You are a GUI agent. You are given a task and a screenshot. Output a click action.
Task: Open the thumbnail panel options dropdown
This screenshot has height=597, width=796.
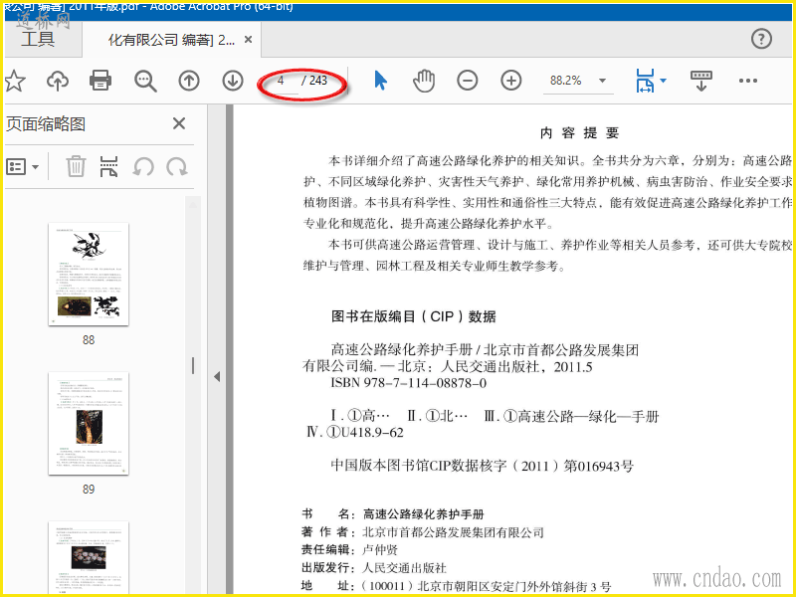point(22,166)
